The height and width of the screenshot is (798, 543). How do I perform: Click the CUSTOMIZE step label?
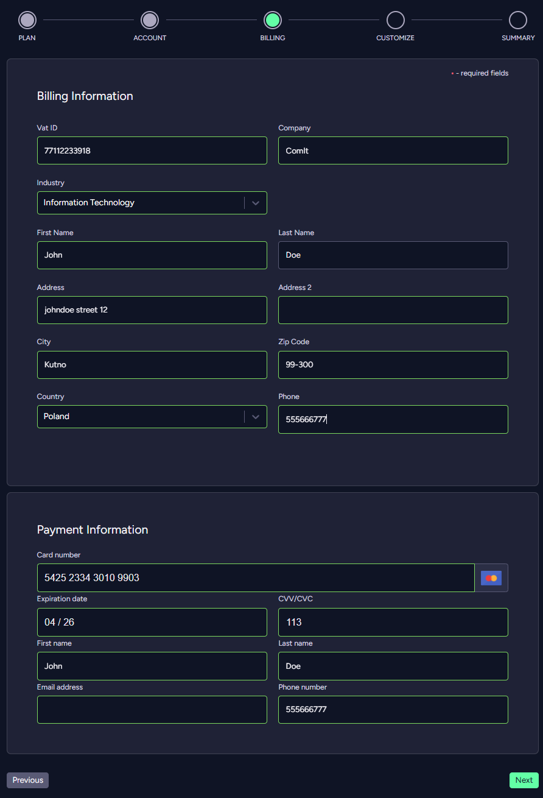pos(394,37)
